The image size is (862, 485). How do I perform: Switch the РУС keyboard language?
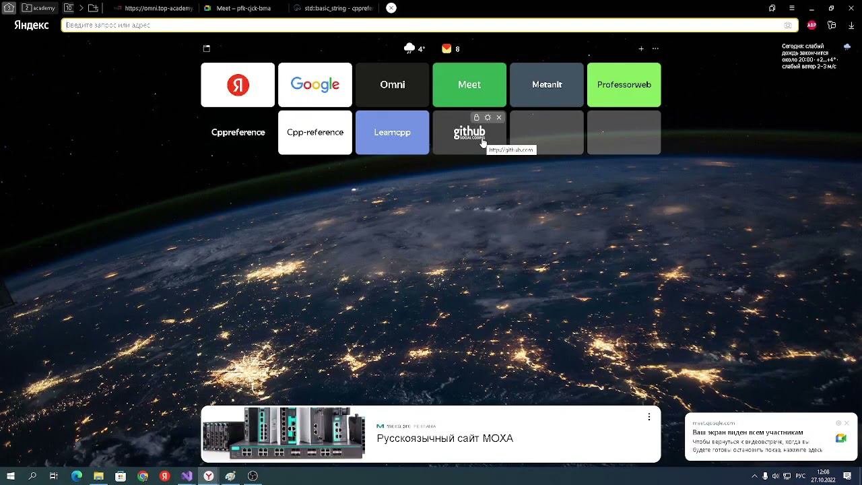tap(801, 476)
